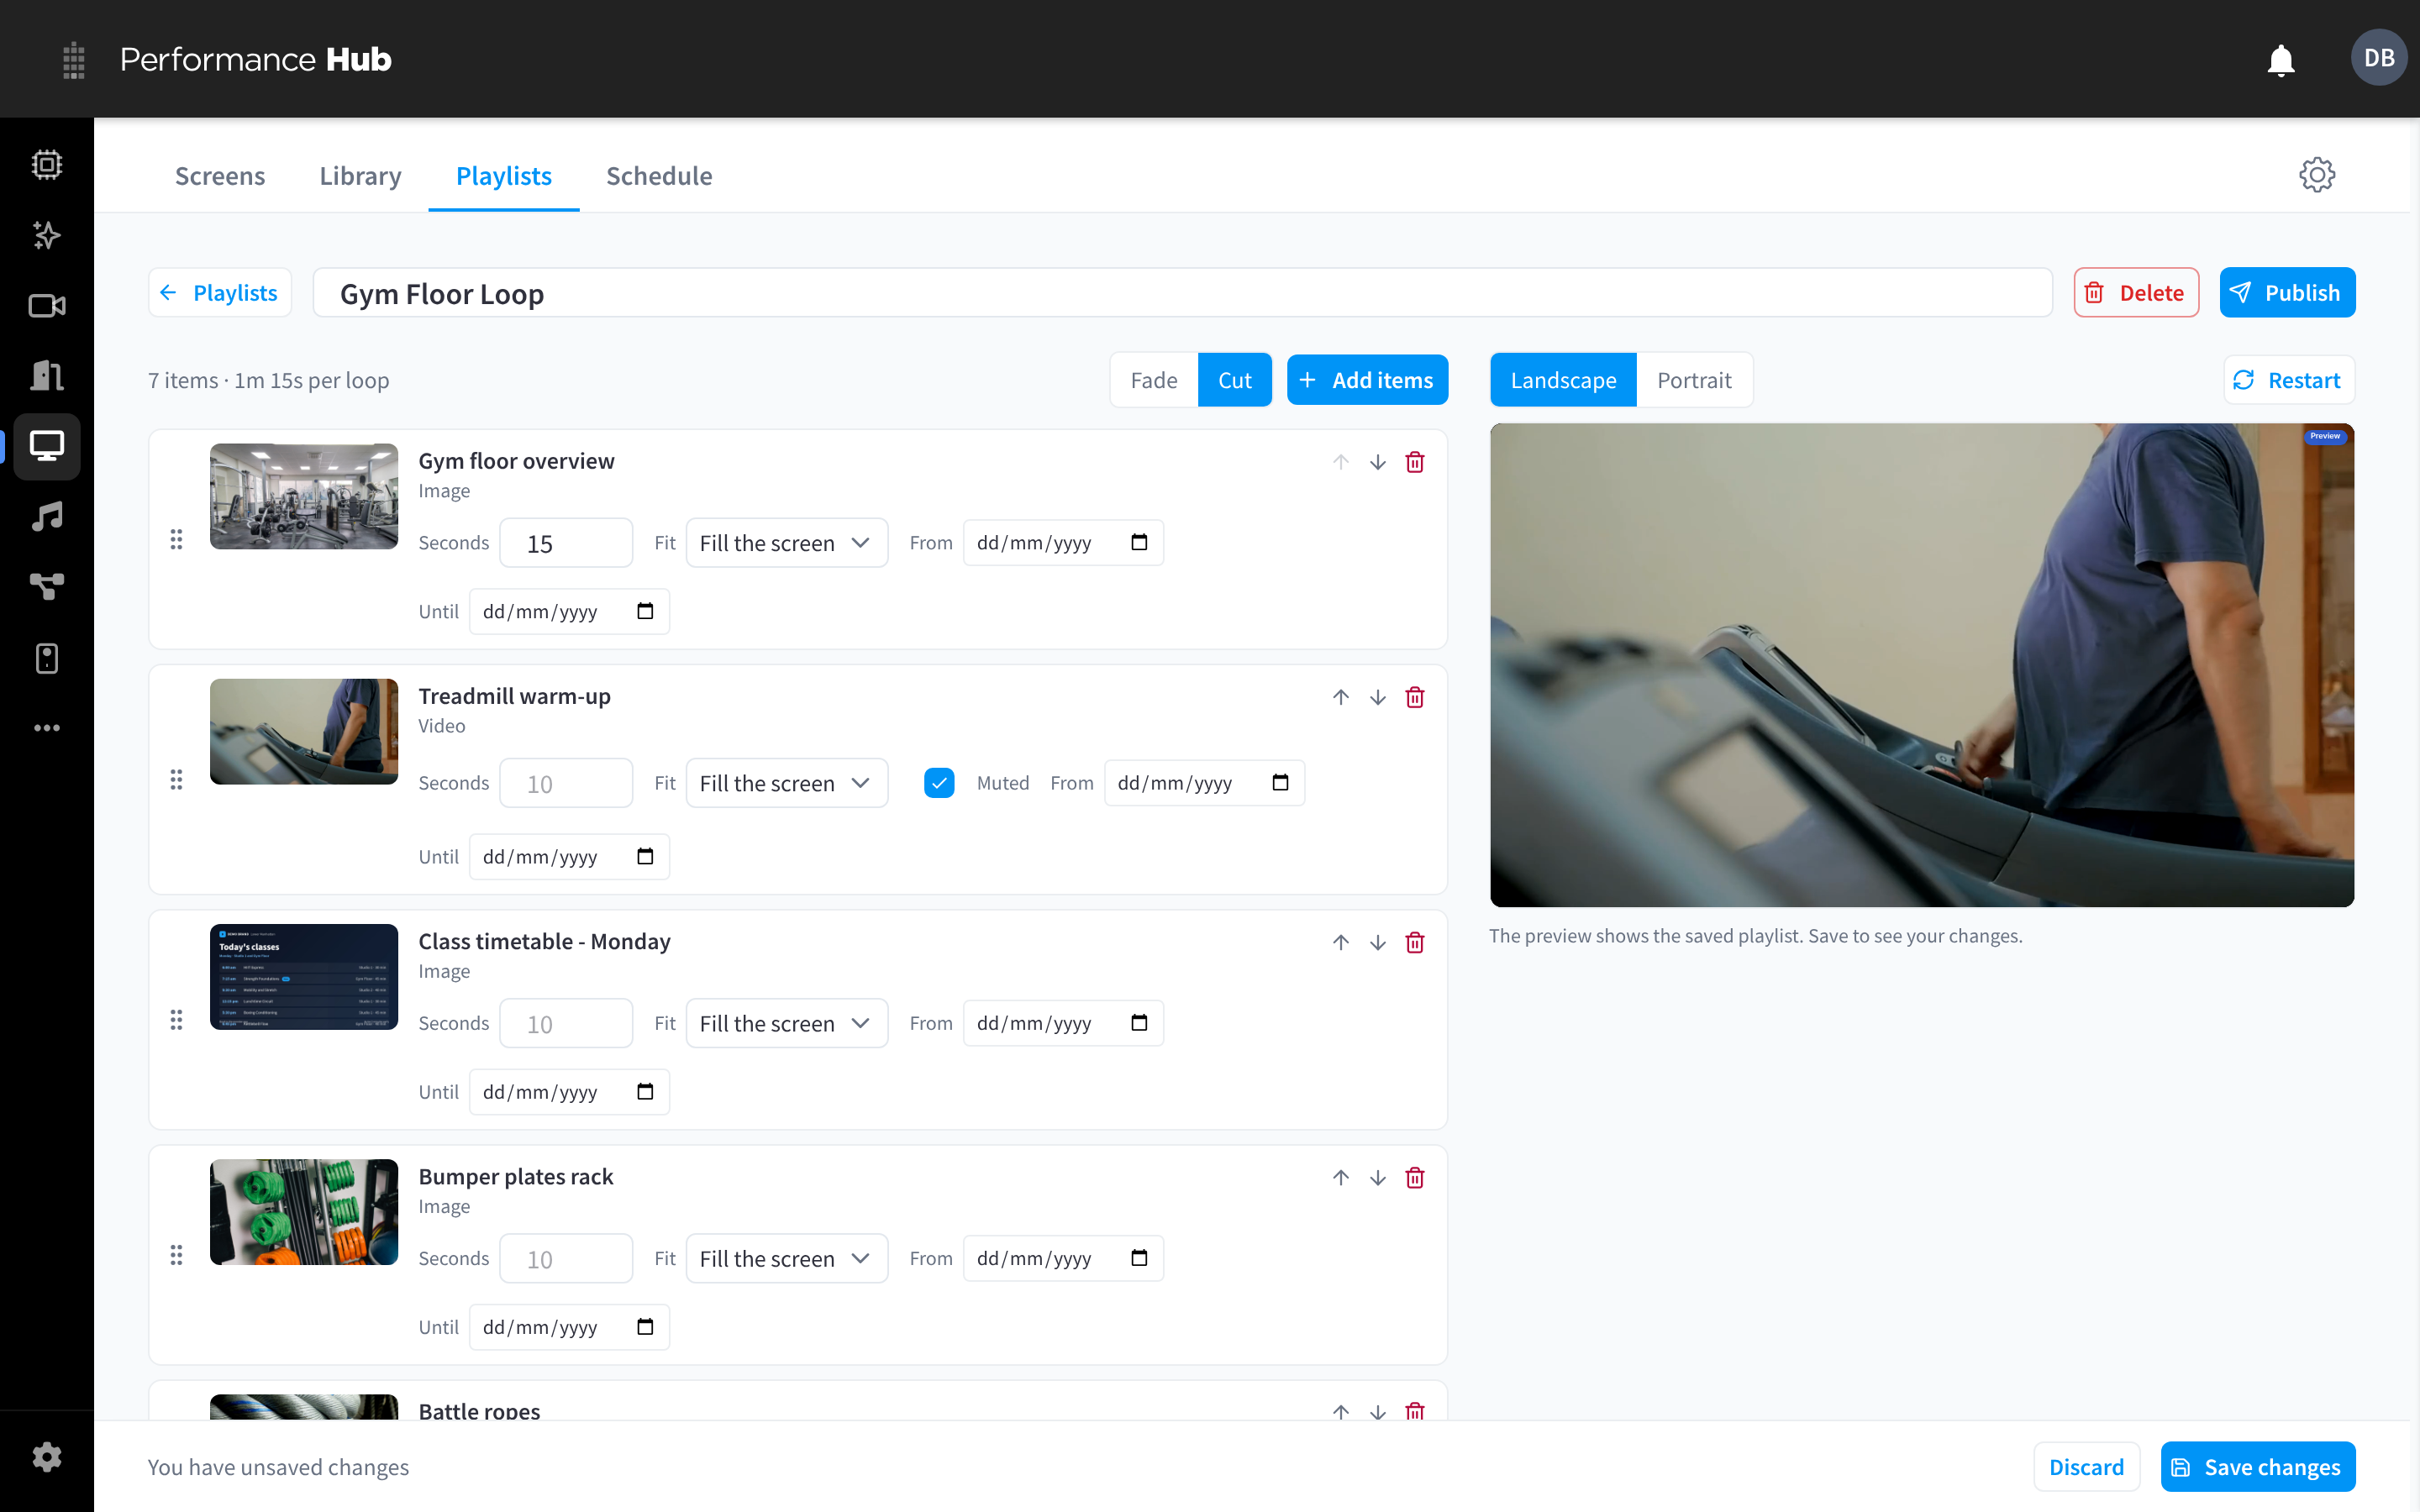The width and height of the screenshot is (2420, 1512).
Task: Open the settings gear near tabs
Action: 2316,175
